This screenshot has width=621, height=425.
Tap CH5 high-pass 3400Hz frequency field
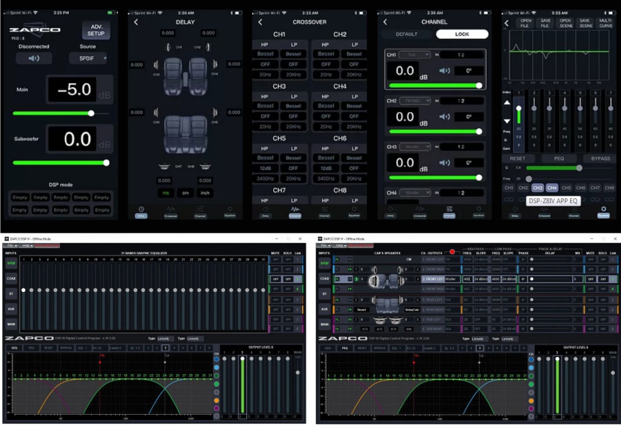tap(266, 178)
